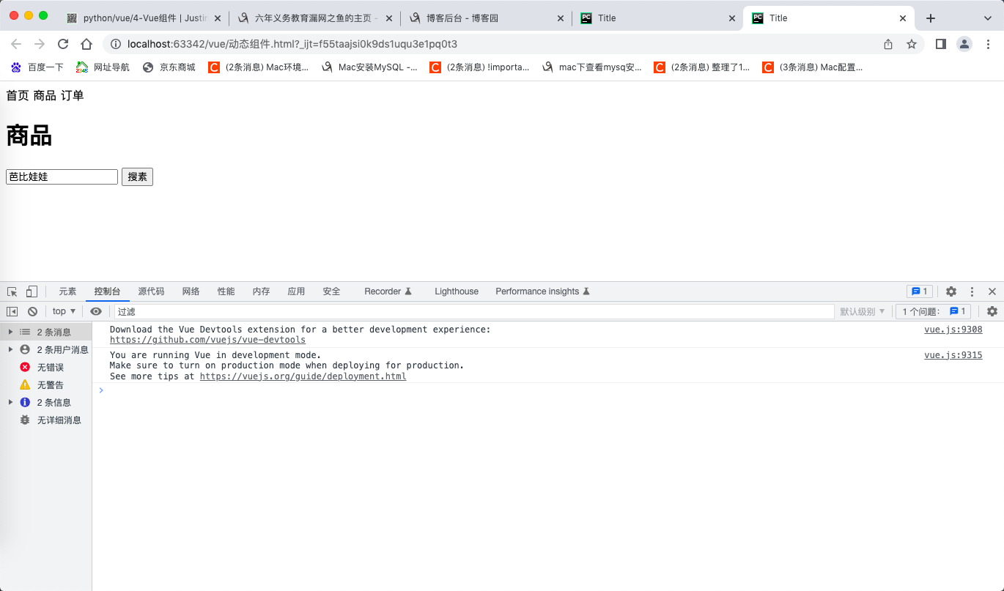
Task: View site information icon in address bar
Action: (116, 44)
